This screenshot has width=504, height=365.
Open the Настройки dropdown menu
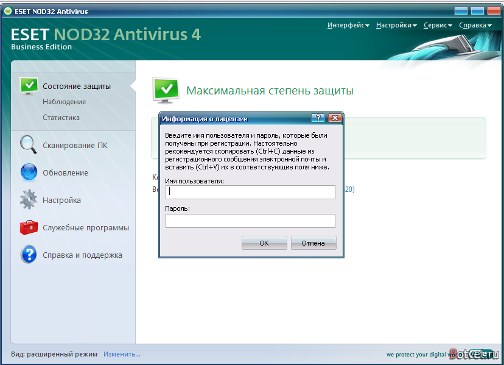coord(396,25)
